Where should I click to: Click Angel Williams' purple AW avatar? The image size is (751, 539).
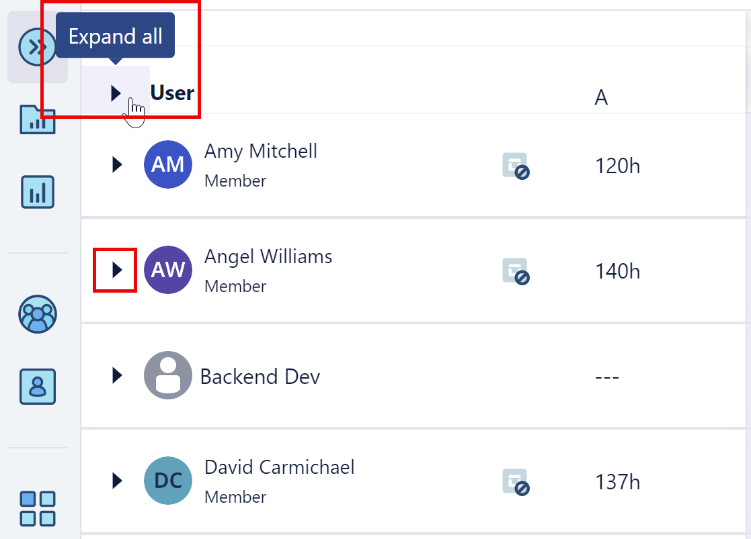(168, 270)
